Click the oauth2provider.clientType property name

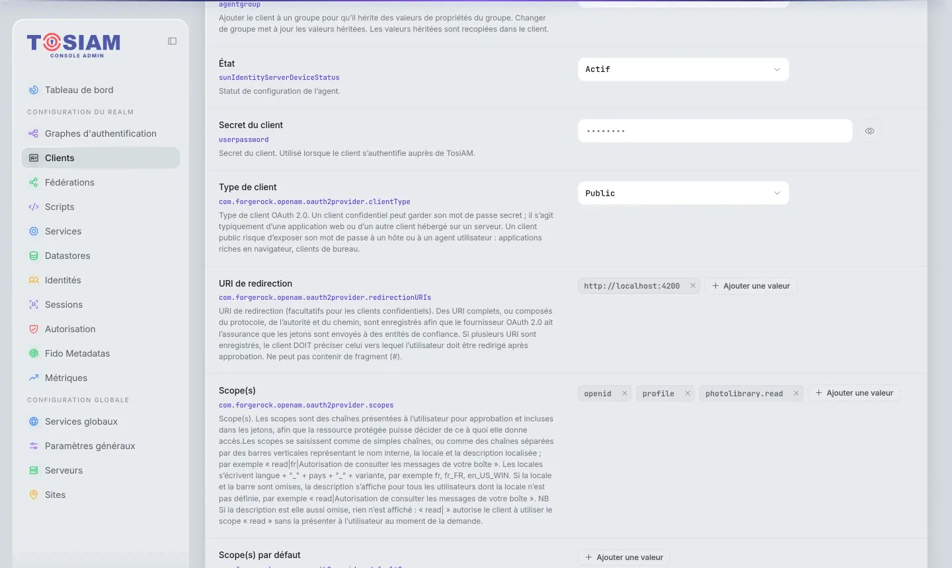click(315, 202)
